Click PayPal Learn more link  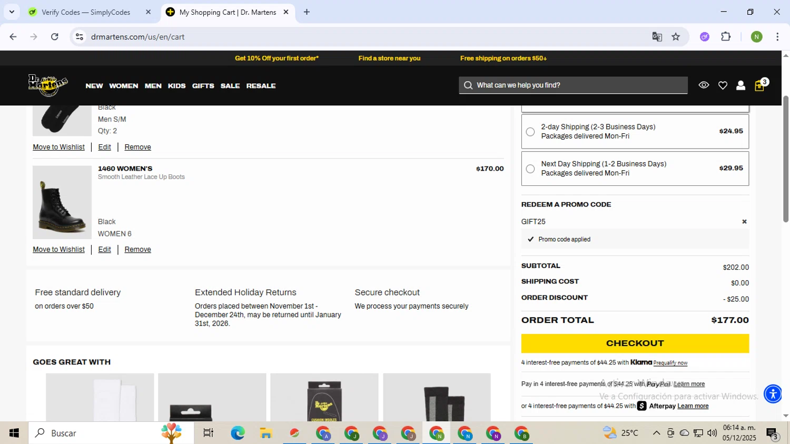pos(689,384)
